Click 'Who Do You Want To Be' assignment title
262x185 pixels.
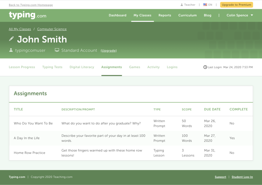33,123
